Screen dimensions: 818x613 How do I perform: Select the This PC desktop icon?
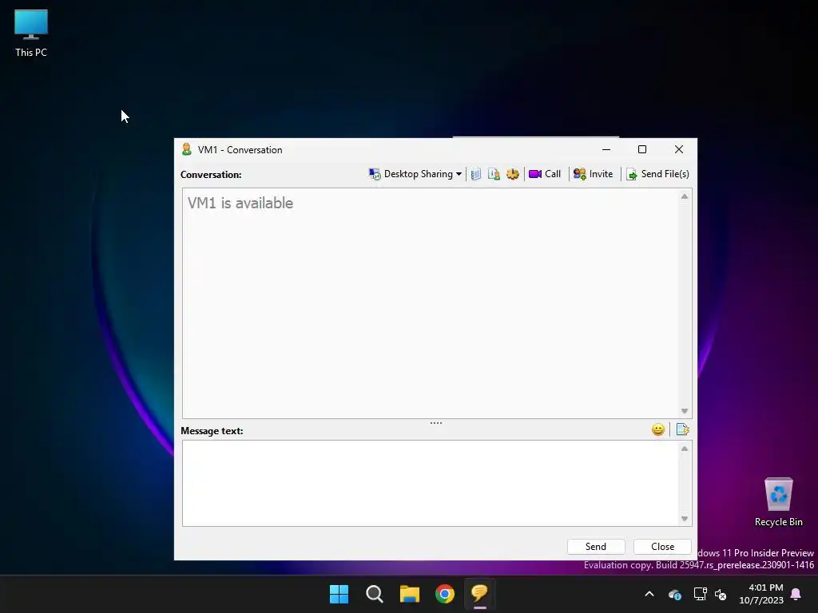pyautogui.click(x=31, y=33)
